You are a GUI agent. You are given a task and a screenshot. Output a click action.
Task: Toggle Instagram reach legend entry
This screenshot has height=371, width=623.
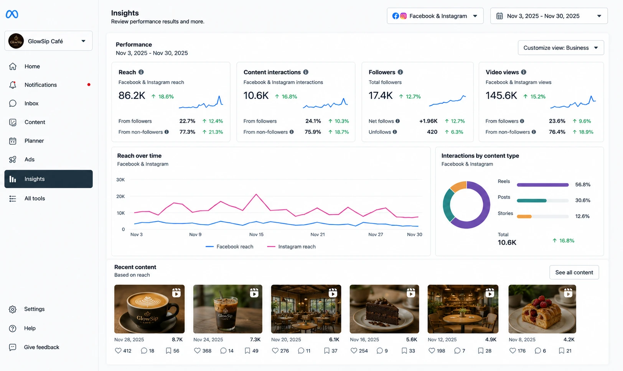point(291,247)
